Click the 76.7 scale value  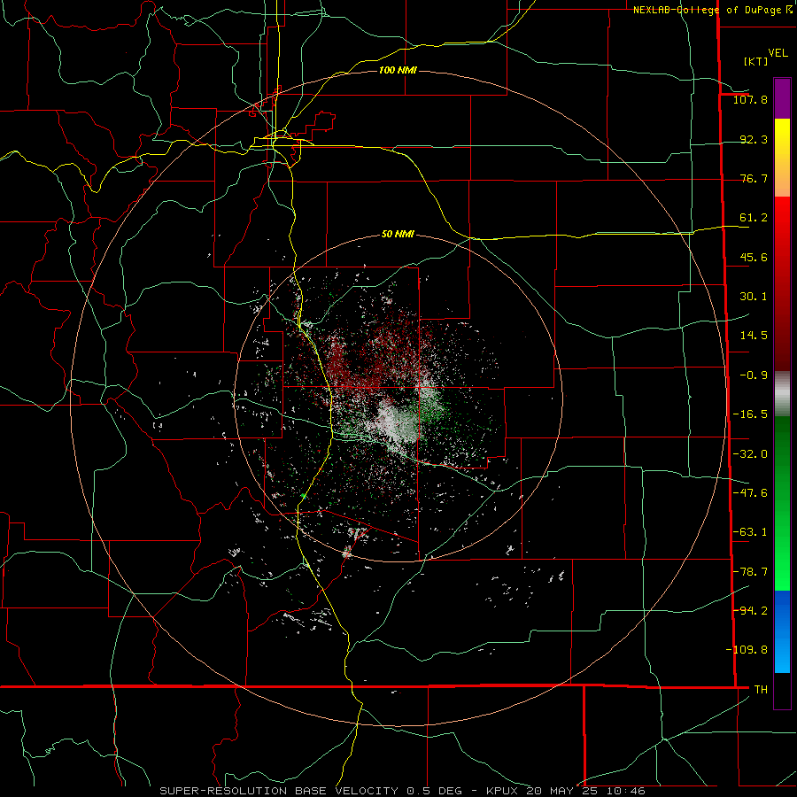pyautogui.click(x=754, y=178)
